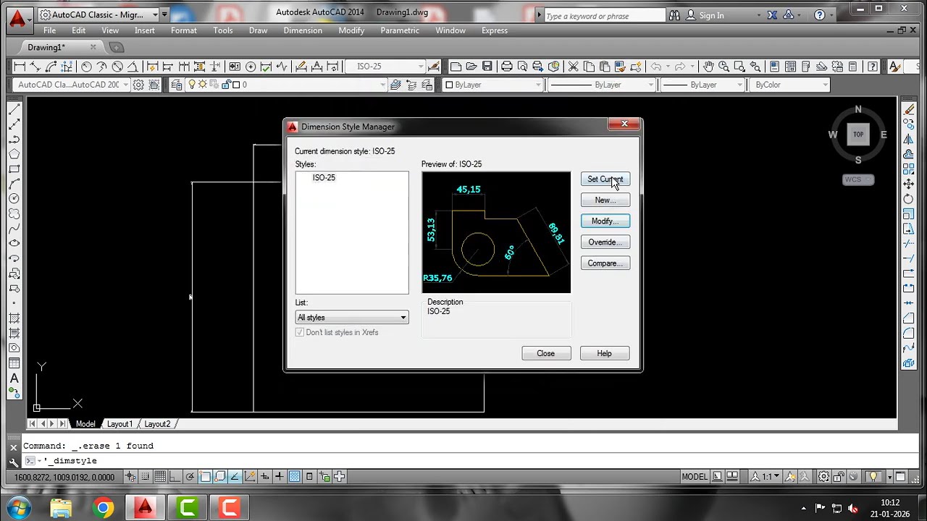Select the Multiline Text tool icon
The image size is (927, 521).
[14, 378]
